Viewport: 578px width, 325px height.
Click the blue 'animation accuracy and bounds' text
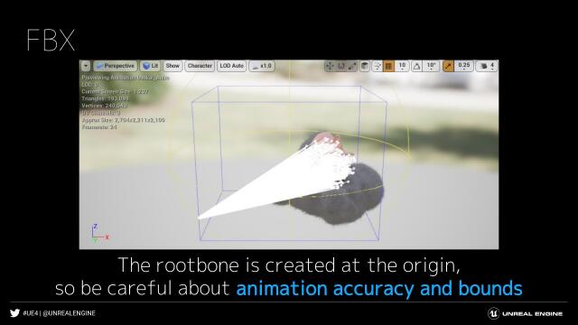pos(379,288)
